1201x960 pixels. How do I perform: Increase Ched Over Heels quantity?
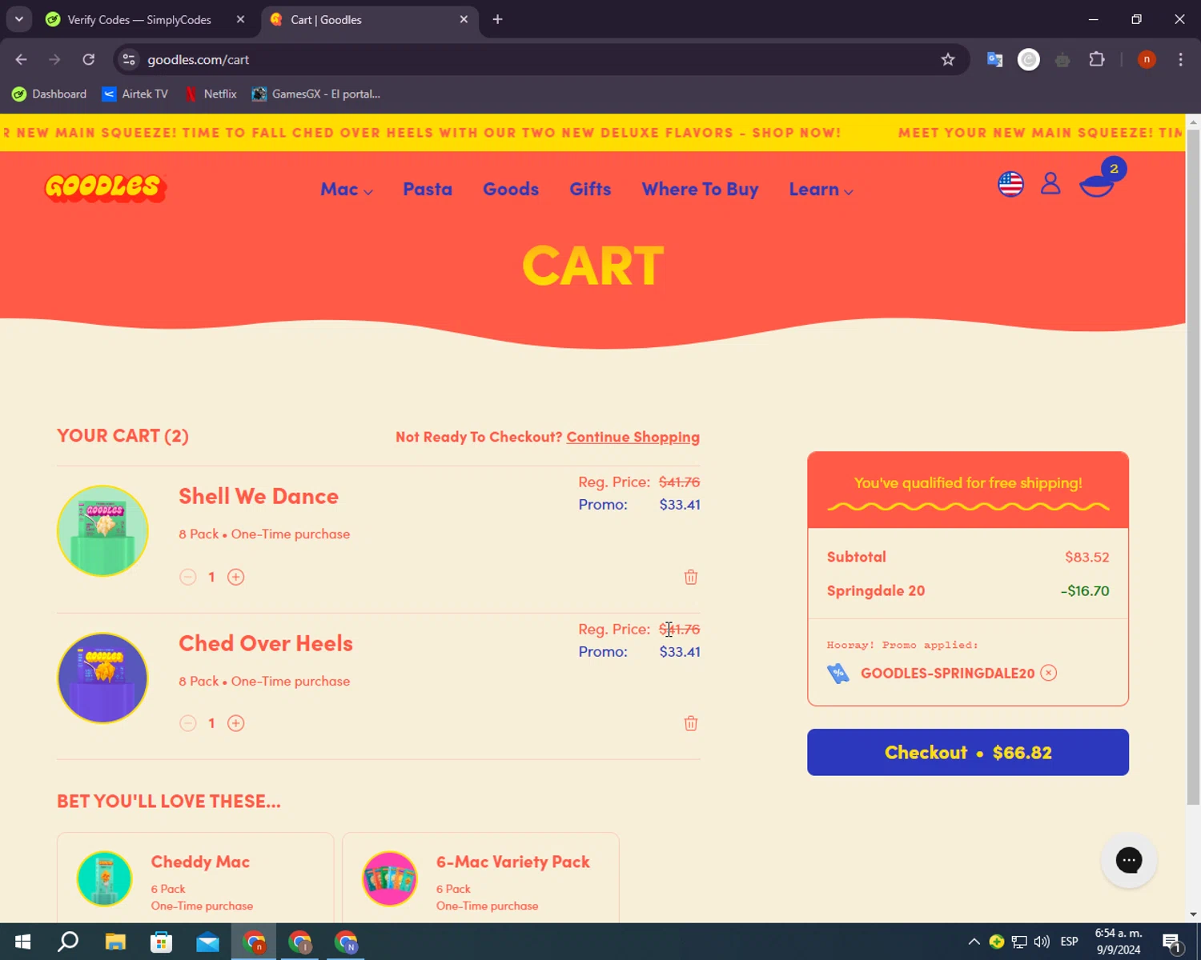pyautogui.click(x=235, y=723)
